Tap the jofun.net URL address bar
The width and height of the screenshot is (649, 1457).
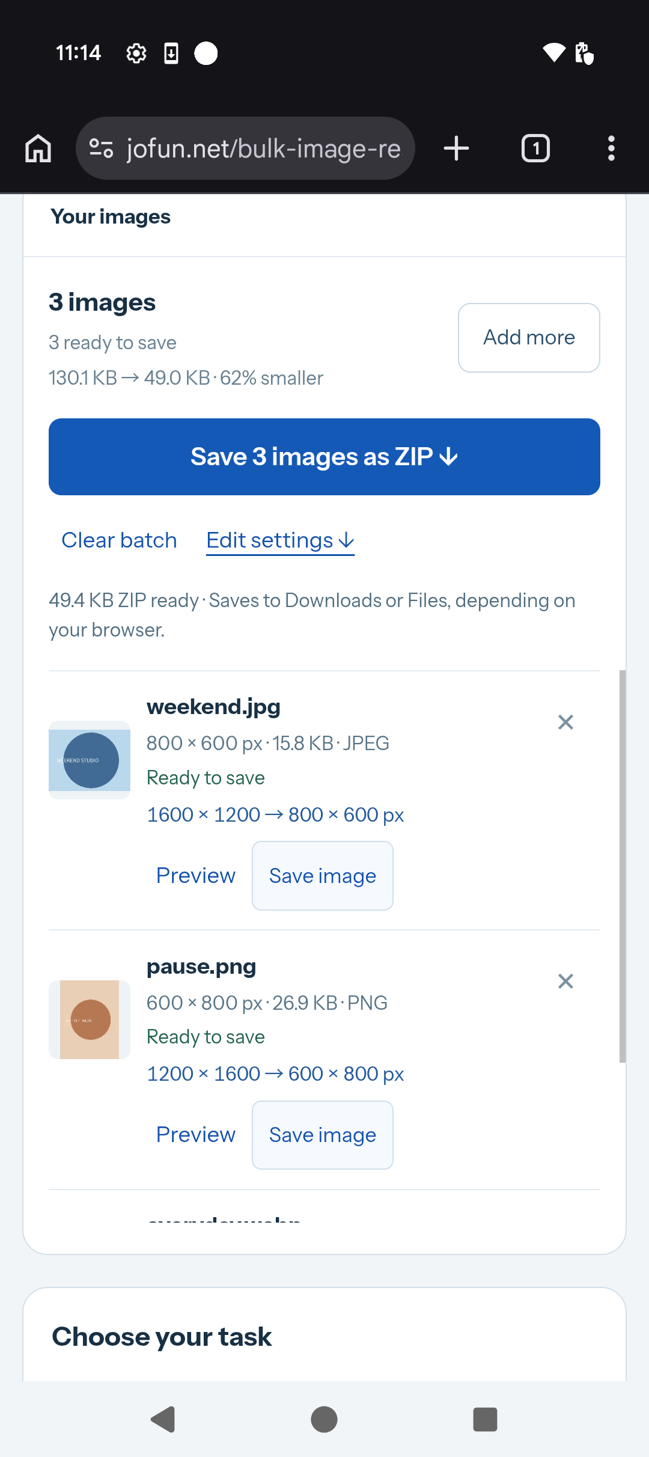(x=245, y=148)
